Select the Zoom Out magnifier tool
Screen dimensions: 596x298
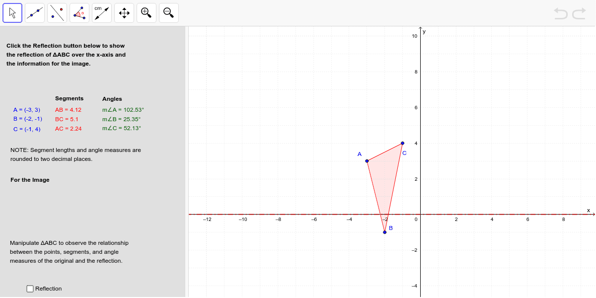pos(169,13)
